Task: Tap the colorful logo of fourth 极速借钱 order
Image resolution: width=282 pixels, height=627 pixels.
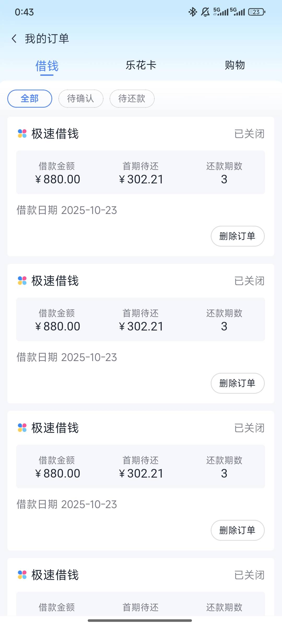Action: [x=22, y=575]
